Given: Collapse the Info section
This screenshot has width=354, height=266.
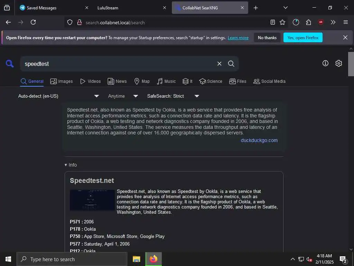Looking at the screenshot, I should [x=71, y=165].
